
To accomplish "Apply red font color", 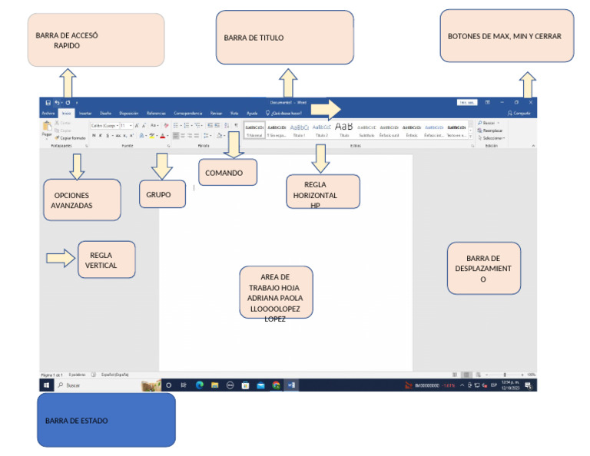I will (x=163, y=135).
